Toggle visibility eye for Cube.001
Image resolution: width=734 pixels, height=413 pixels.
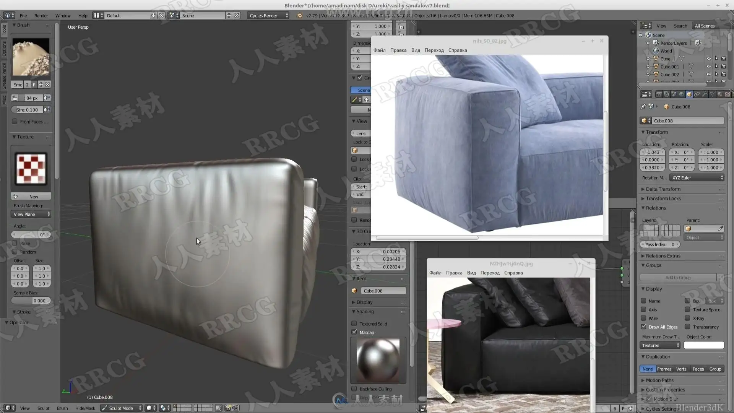click(708, 67)
